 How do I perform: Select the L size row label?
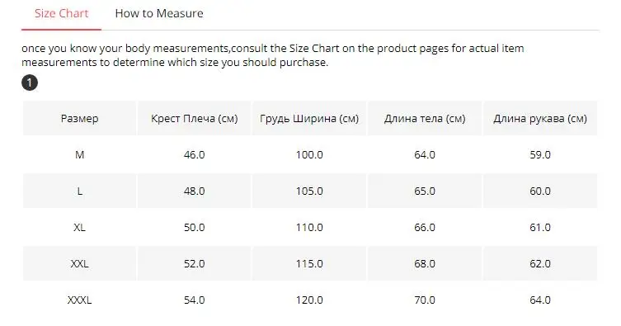[x=80, y=191]
